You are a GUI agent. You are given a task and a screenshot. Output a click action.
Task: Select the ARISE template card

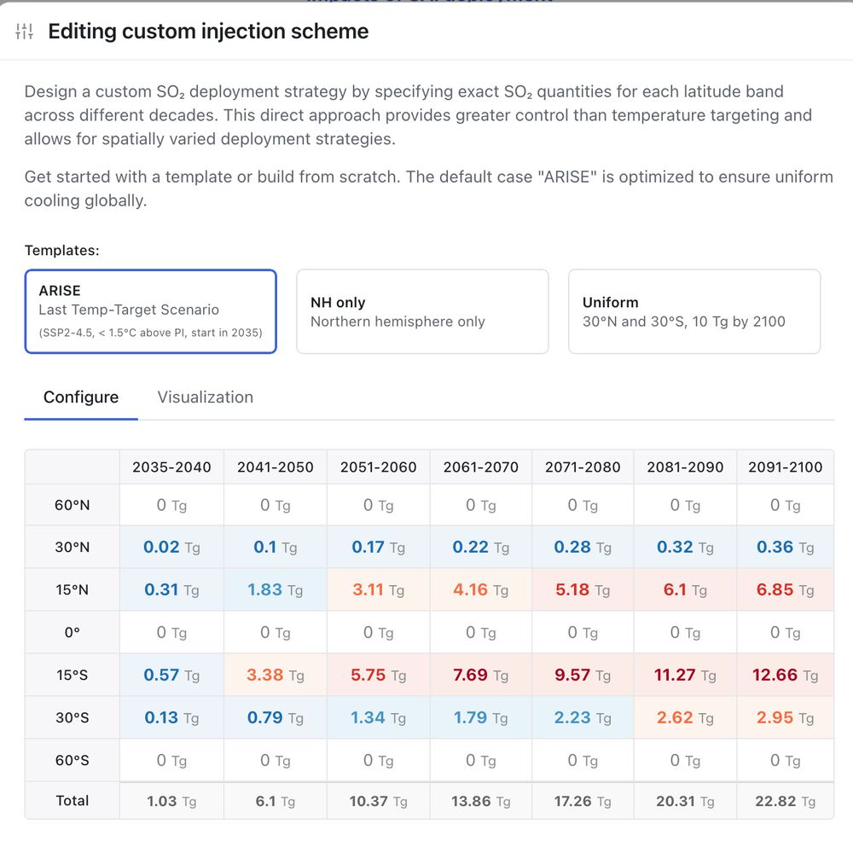151,311
